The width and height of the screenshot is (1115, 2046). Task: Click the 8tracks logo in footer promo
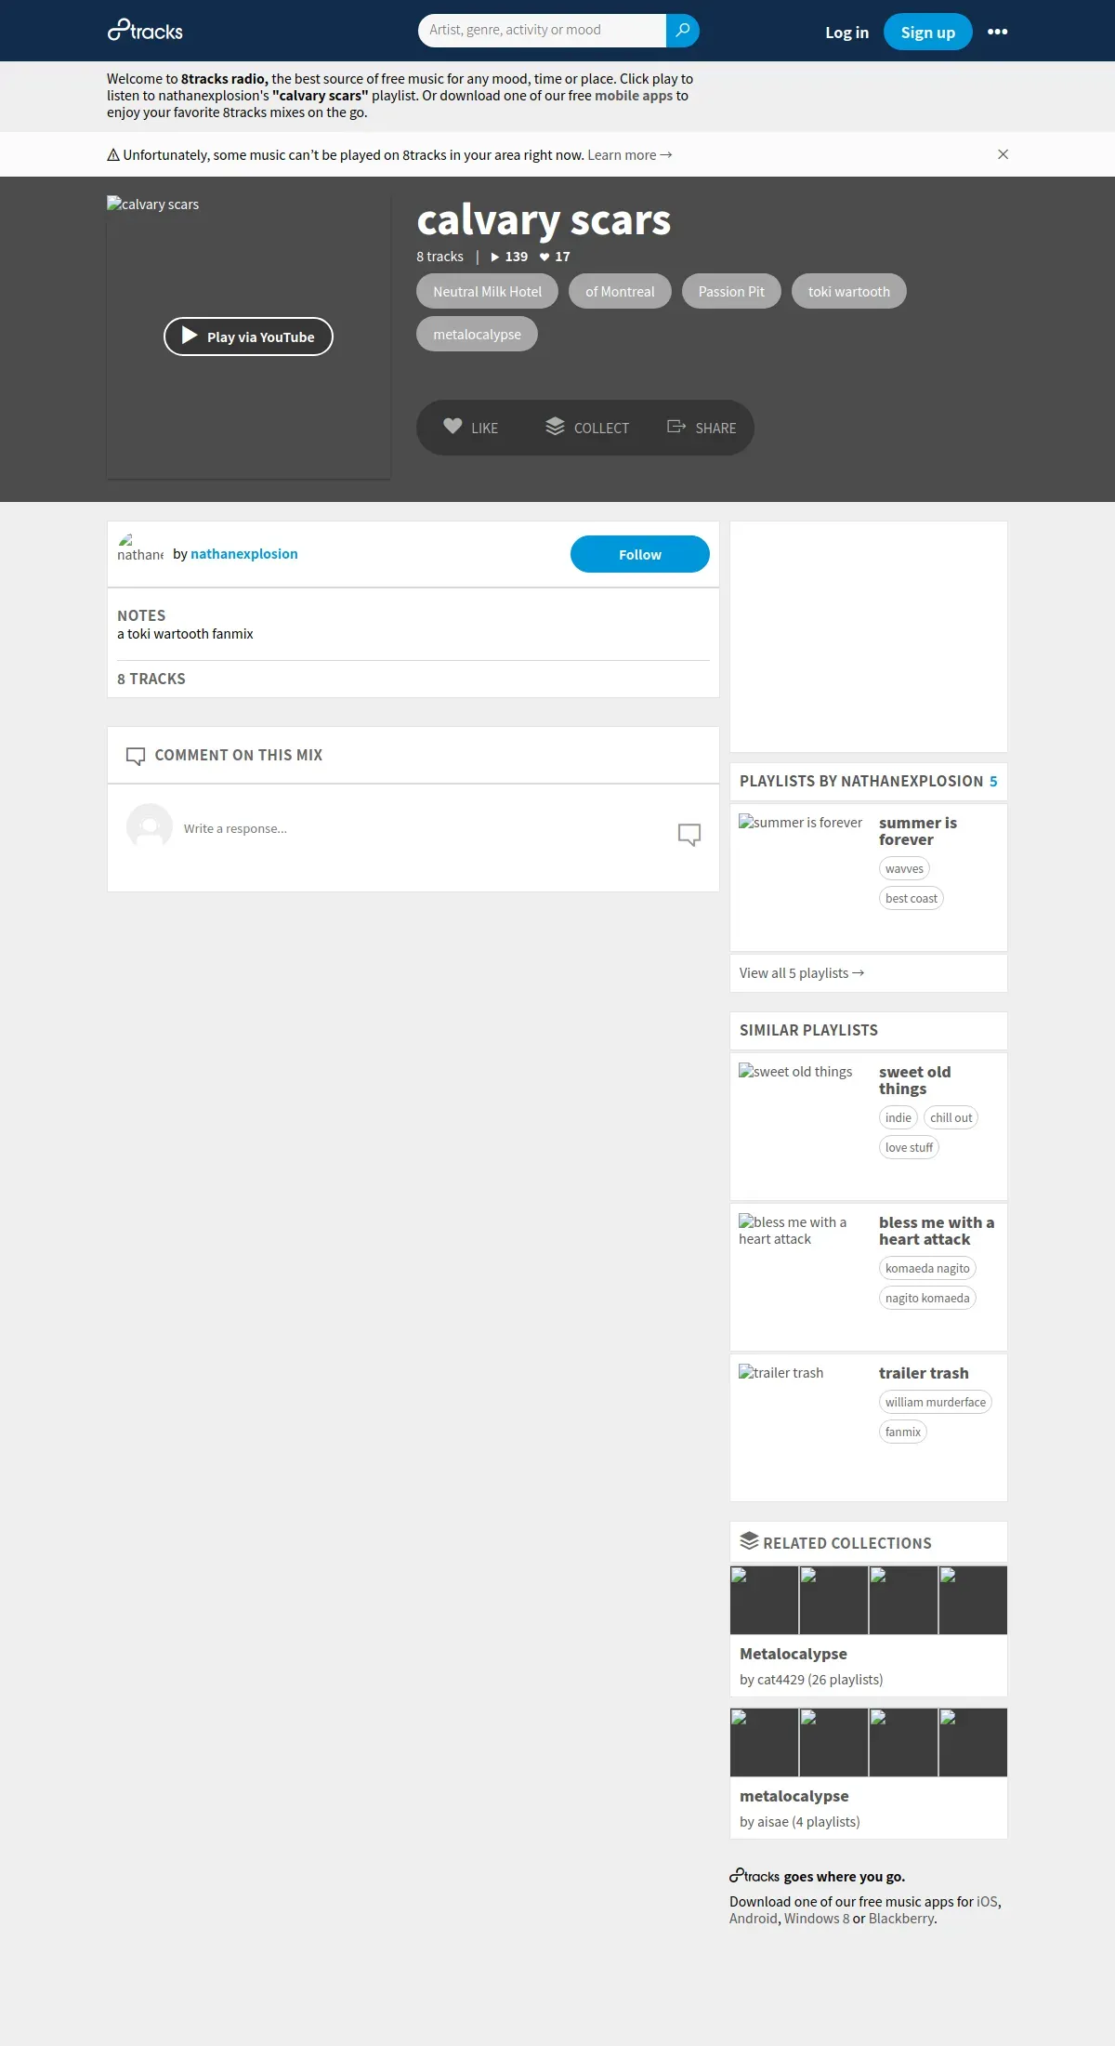(x=754, y=1876)
